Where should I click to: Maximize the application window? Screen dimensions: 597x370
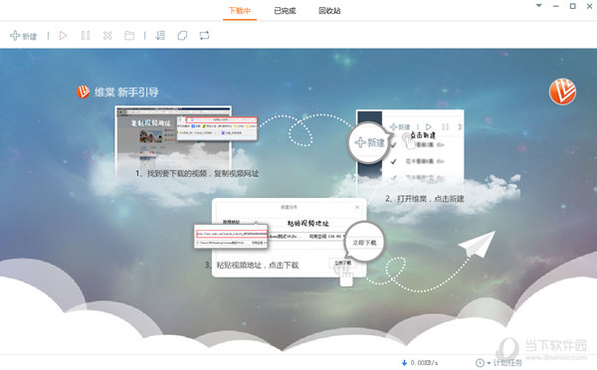(573, 6)
